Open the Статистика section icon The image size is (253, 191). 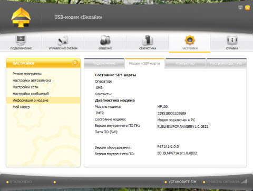(148, 40)
